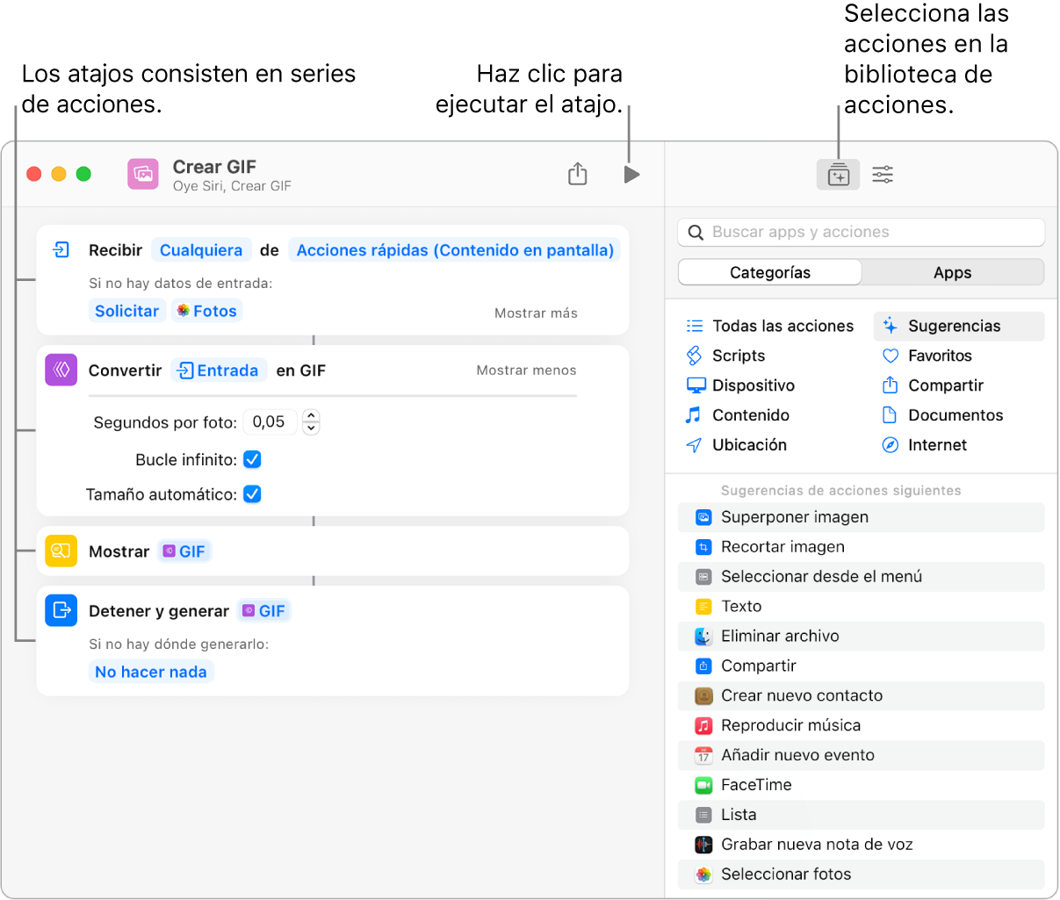Run the Crear GIF shortcut
This screenshot has width=1060, height=900.
631,174
